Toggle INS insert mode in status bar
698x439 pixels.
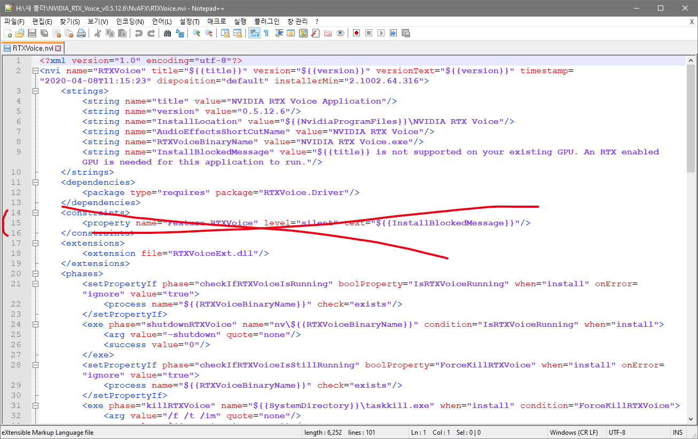click(678, 433)
